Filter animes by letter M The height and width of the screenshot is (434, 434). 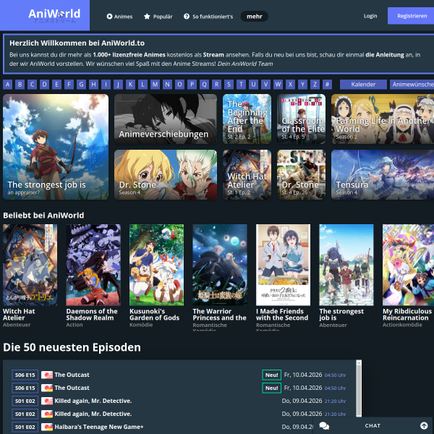[155, 85]
